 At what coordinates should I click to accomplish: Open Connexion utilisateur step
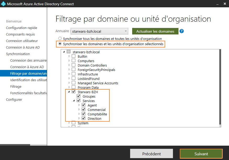click(x=22, y=41)
